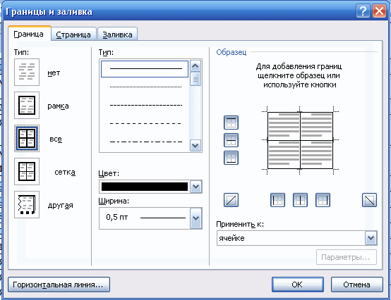Select the dash-dot line style
391x300 pixels.
pyautogui.click(x=145, y=142)
